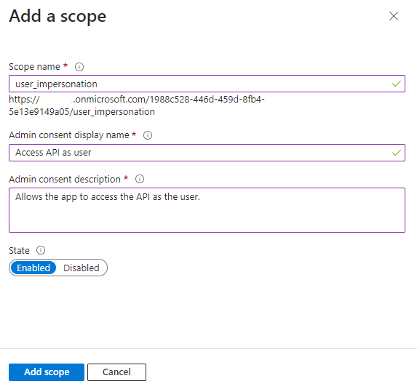The height and width of the screenshot is (389, 417).
Task: Click green checkmark in Access API as user field
Action: pos(396,153)
